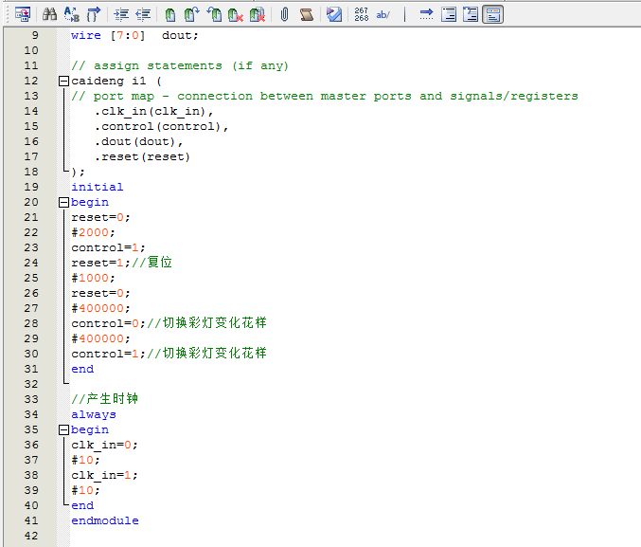Collapse the initial begin block fold
Image resolution: width=641 pixels, height=547 pixels.
(63, 202)
